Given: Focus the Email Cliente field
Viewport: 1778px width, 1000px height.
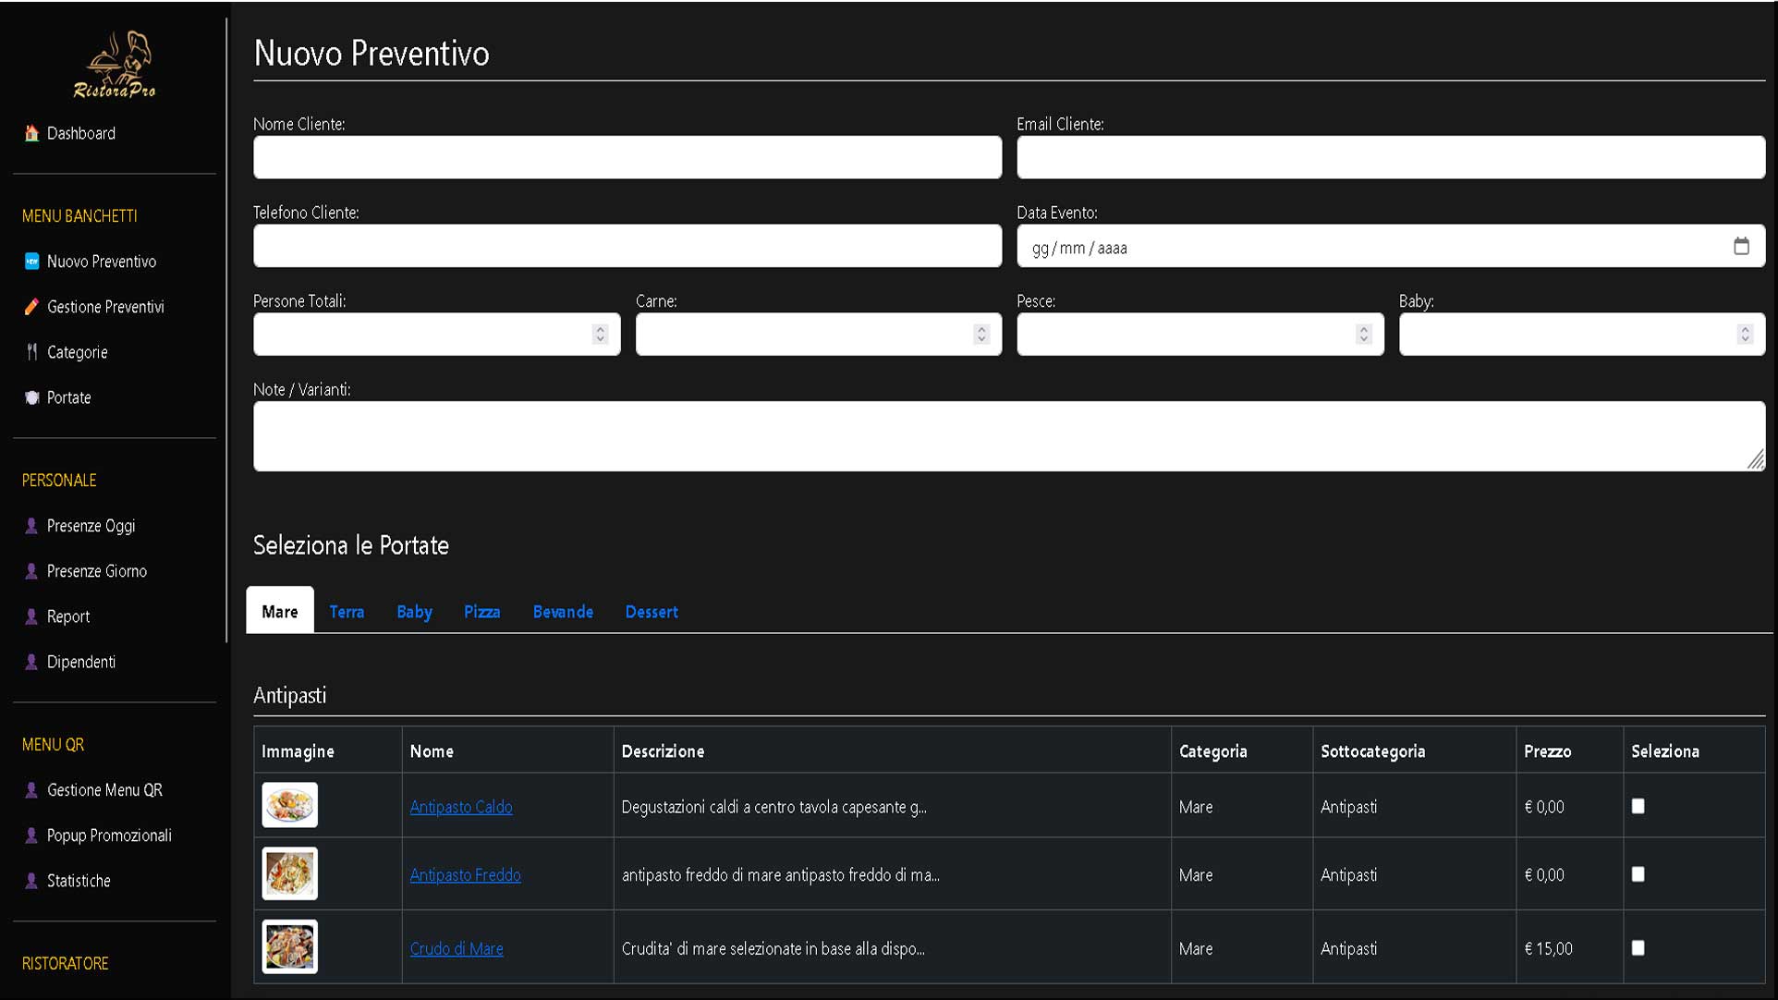Looking at the screenshot, I should 1391,157.
